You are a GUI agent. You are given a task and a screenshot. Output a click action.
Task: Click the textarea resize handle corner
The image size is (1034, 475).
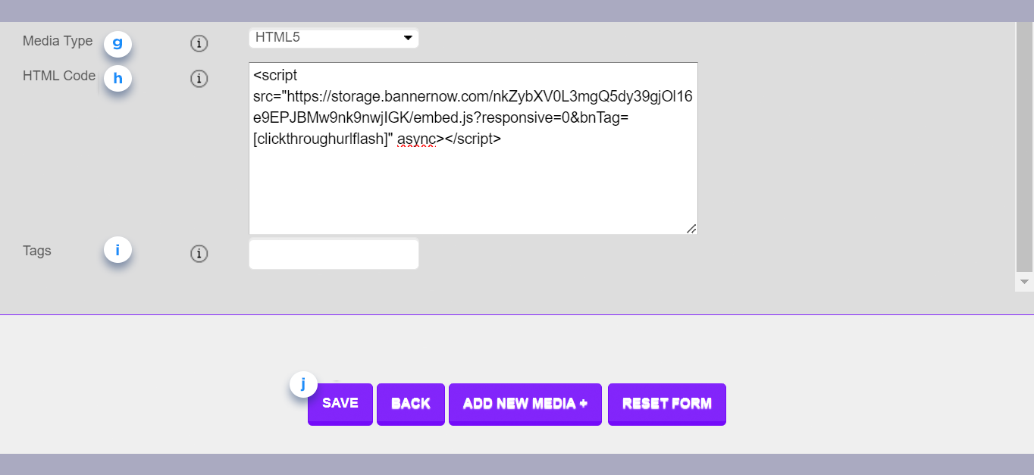coord(691,228)
